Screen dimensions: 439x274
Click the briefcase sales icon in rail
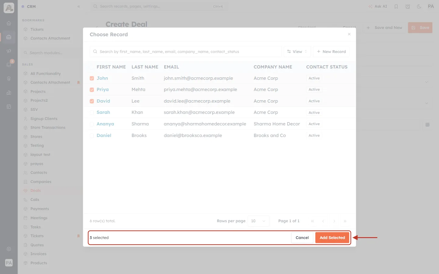[x=9, y=37]
